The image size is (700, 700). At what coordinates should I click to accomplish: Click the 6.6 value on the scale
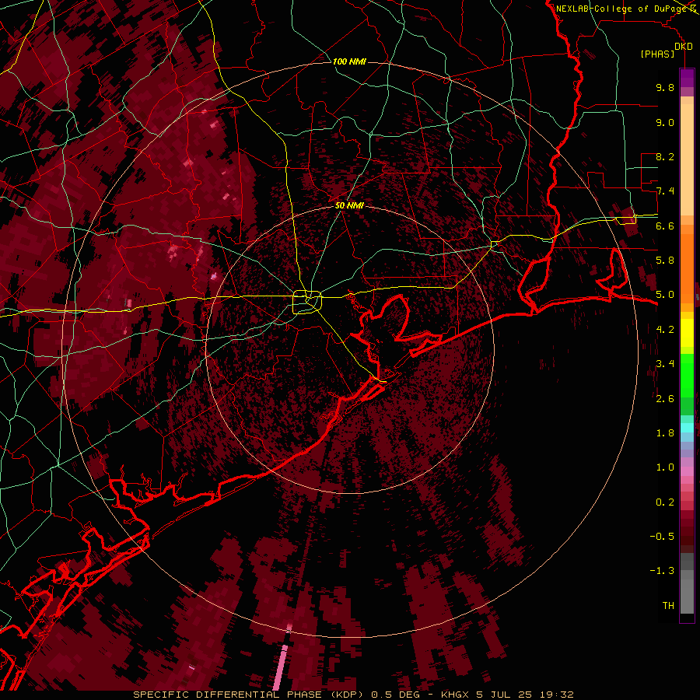pos(665,226)
